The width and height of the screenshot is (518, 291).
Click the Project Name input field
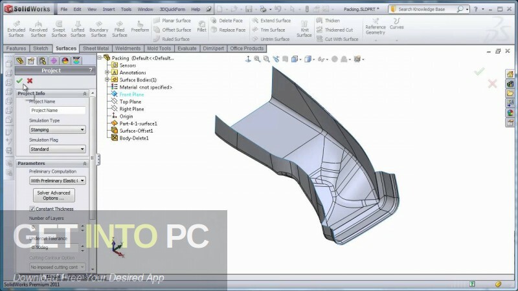click(x=58, y=110)
